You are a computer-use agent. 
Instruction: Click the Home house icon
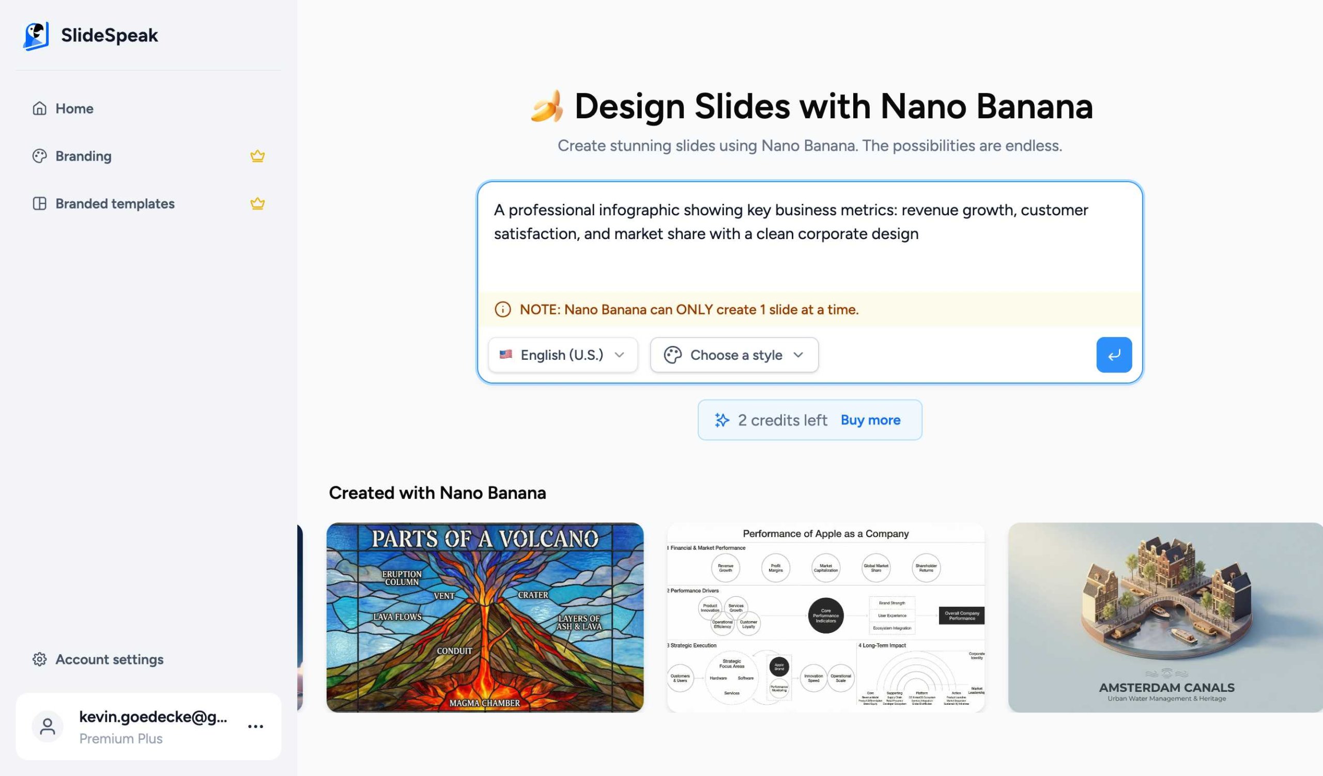tap(39, 108)
